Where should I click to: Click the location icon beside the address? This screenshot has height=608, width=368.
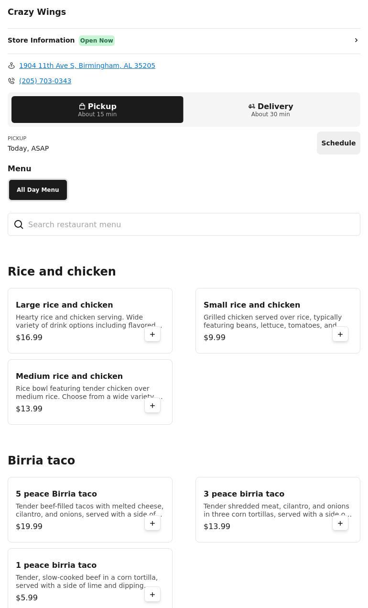[11, 65]
